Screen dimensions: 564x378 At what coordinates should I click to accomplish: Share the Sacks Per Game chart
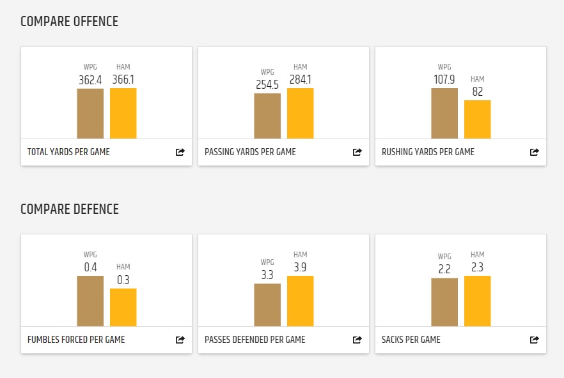535,340
